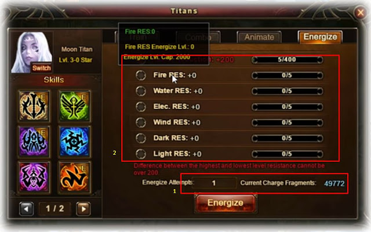Go to previous skills page arrow
This screenshot has height=232, width=371.
point(26,209)
